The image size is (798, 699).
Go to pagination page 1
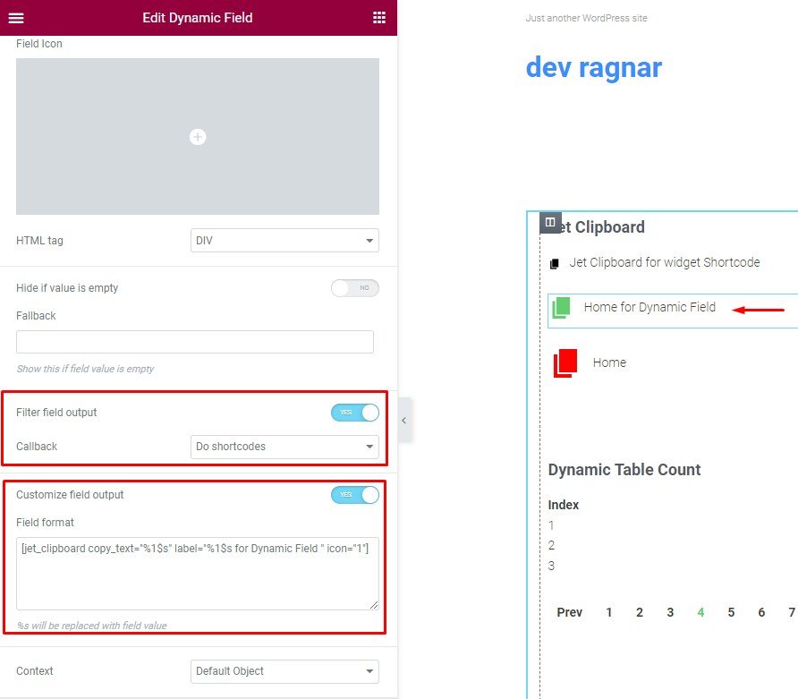[608, 612]
